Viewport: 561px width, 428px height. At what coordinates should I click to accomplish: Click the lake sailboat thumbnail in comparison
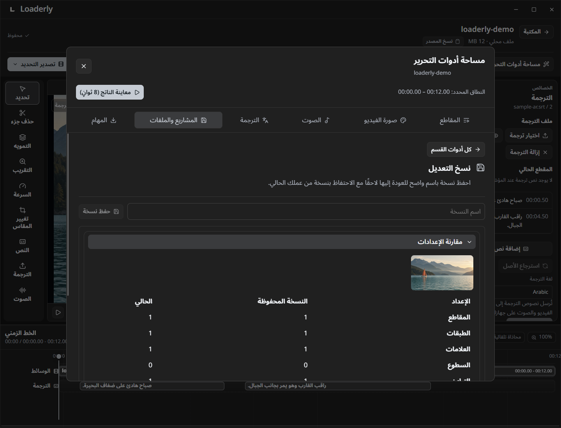click(x=442, y=273)
